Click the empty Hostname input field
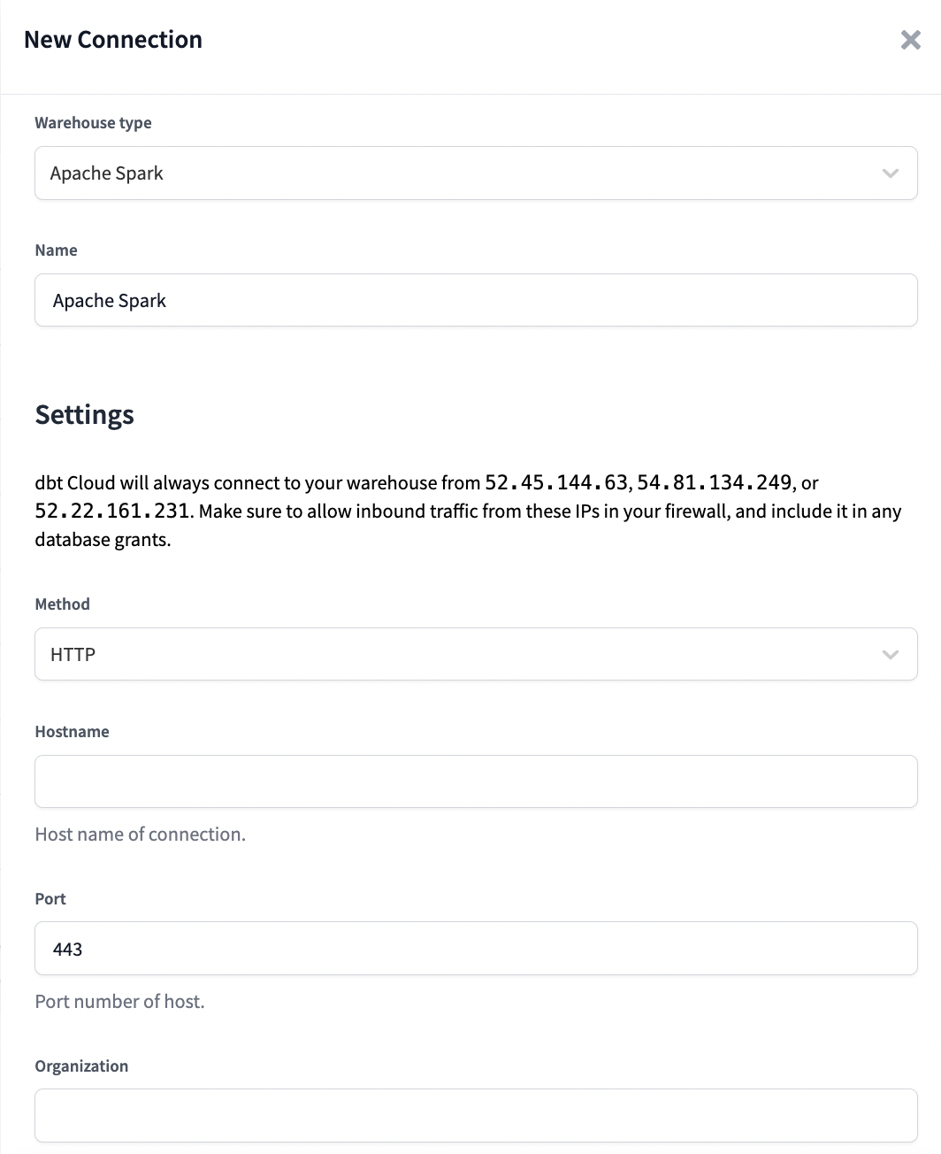Image resolution: width=941 pixels, height=1154 pixels. 476,781
